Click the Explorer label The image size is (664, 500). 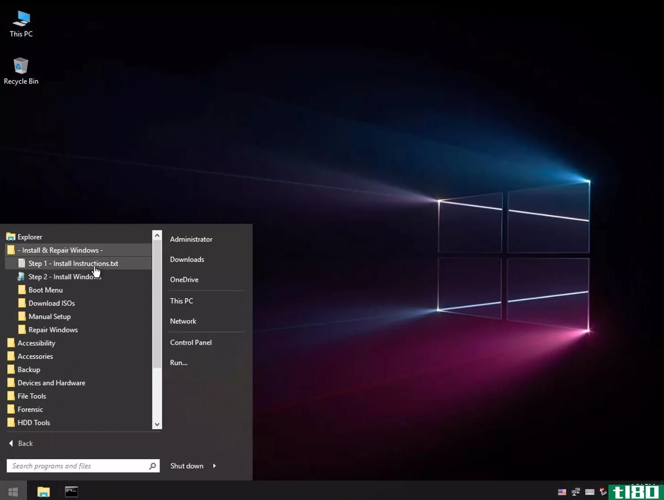tap(30, 237)
